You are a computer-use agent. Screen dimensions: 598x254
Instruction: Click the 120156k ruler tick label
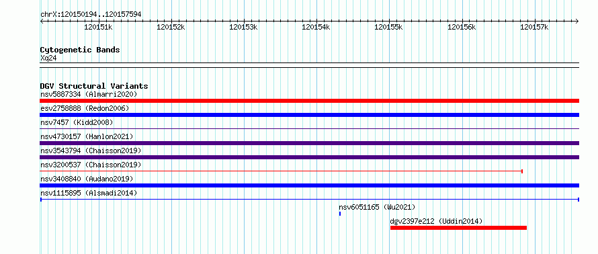462,28
